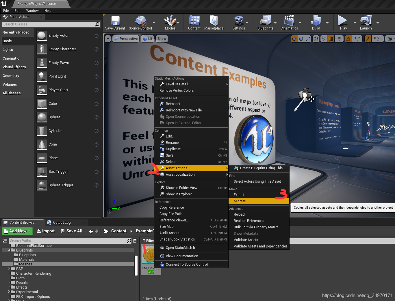The width and height of the screenshot is (395, 301).
Task: Click the folder tree vertical scrollbar
Action: [x=136, y=265]
